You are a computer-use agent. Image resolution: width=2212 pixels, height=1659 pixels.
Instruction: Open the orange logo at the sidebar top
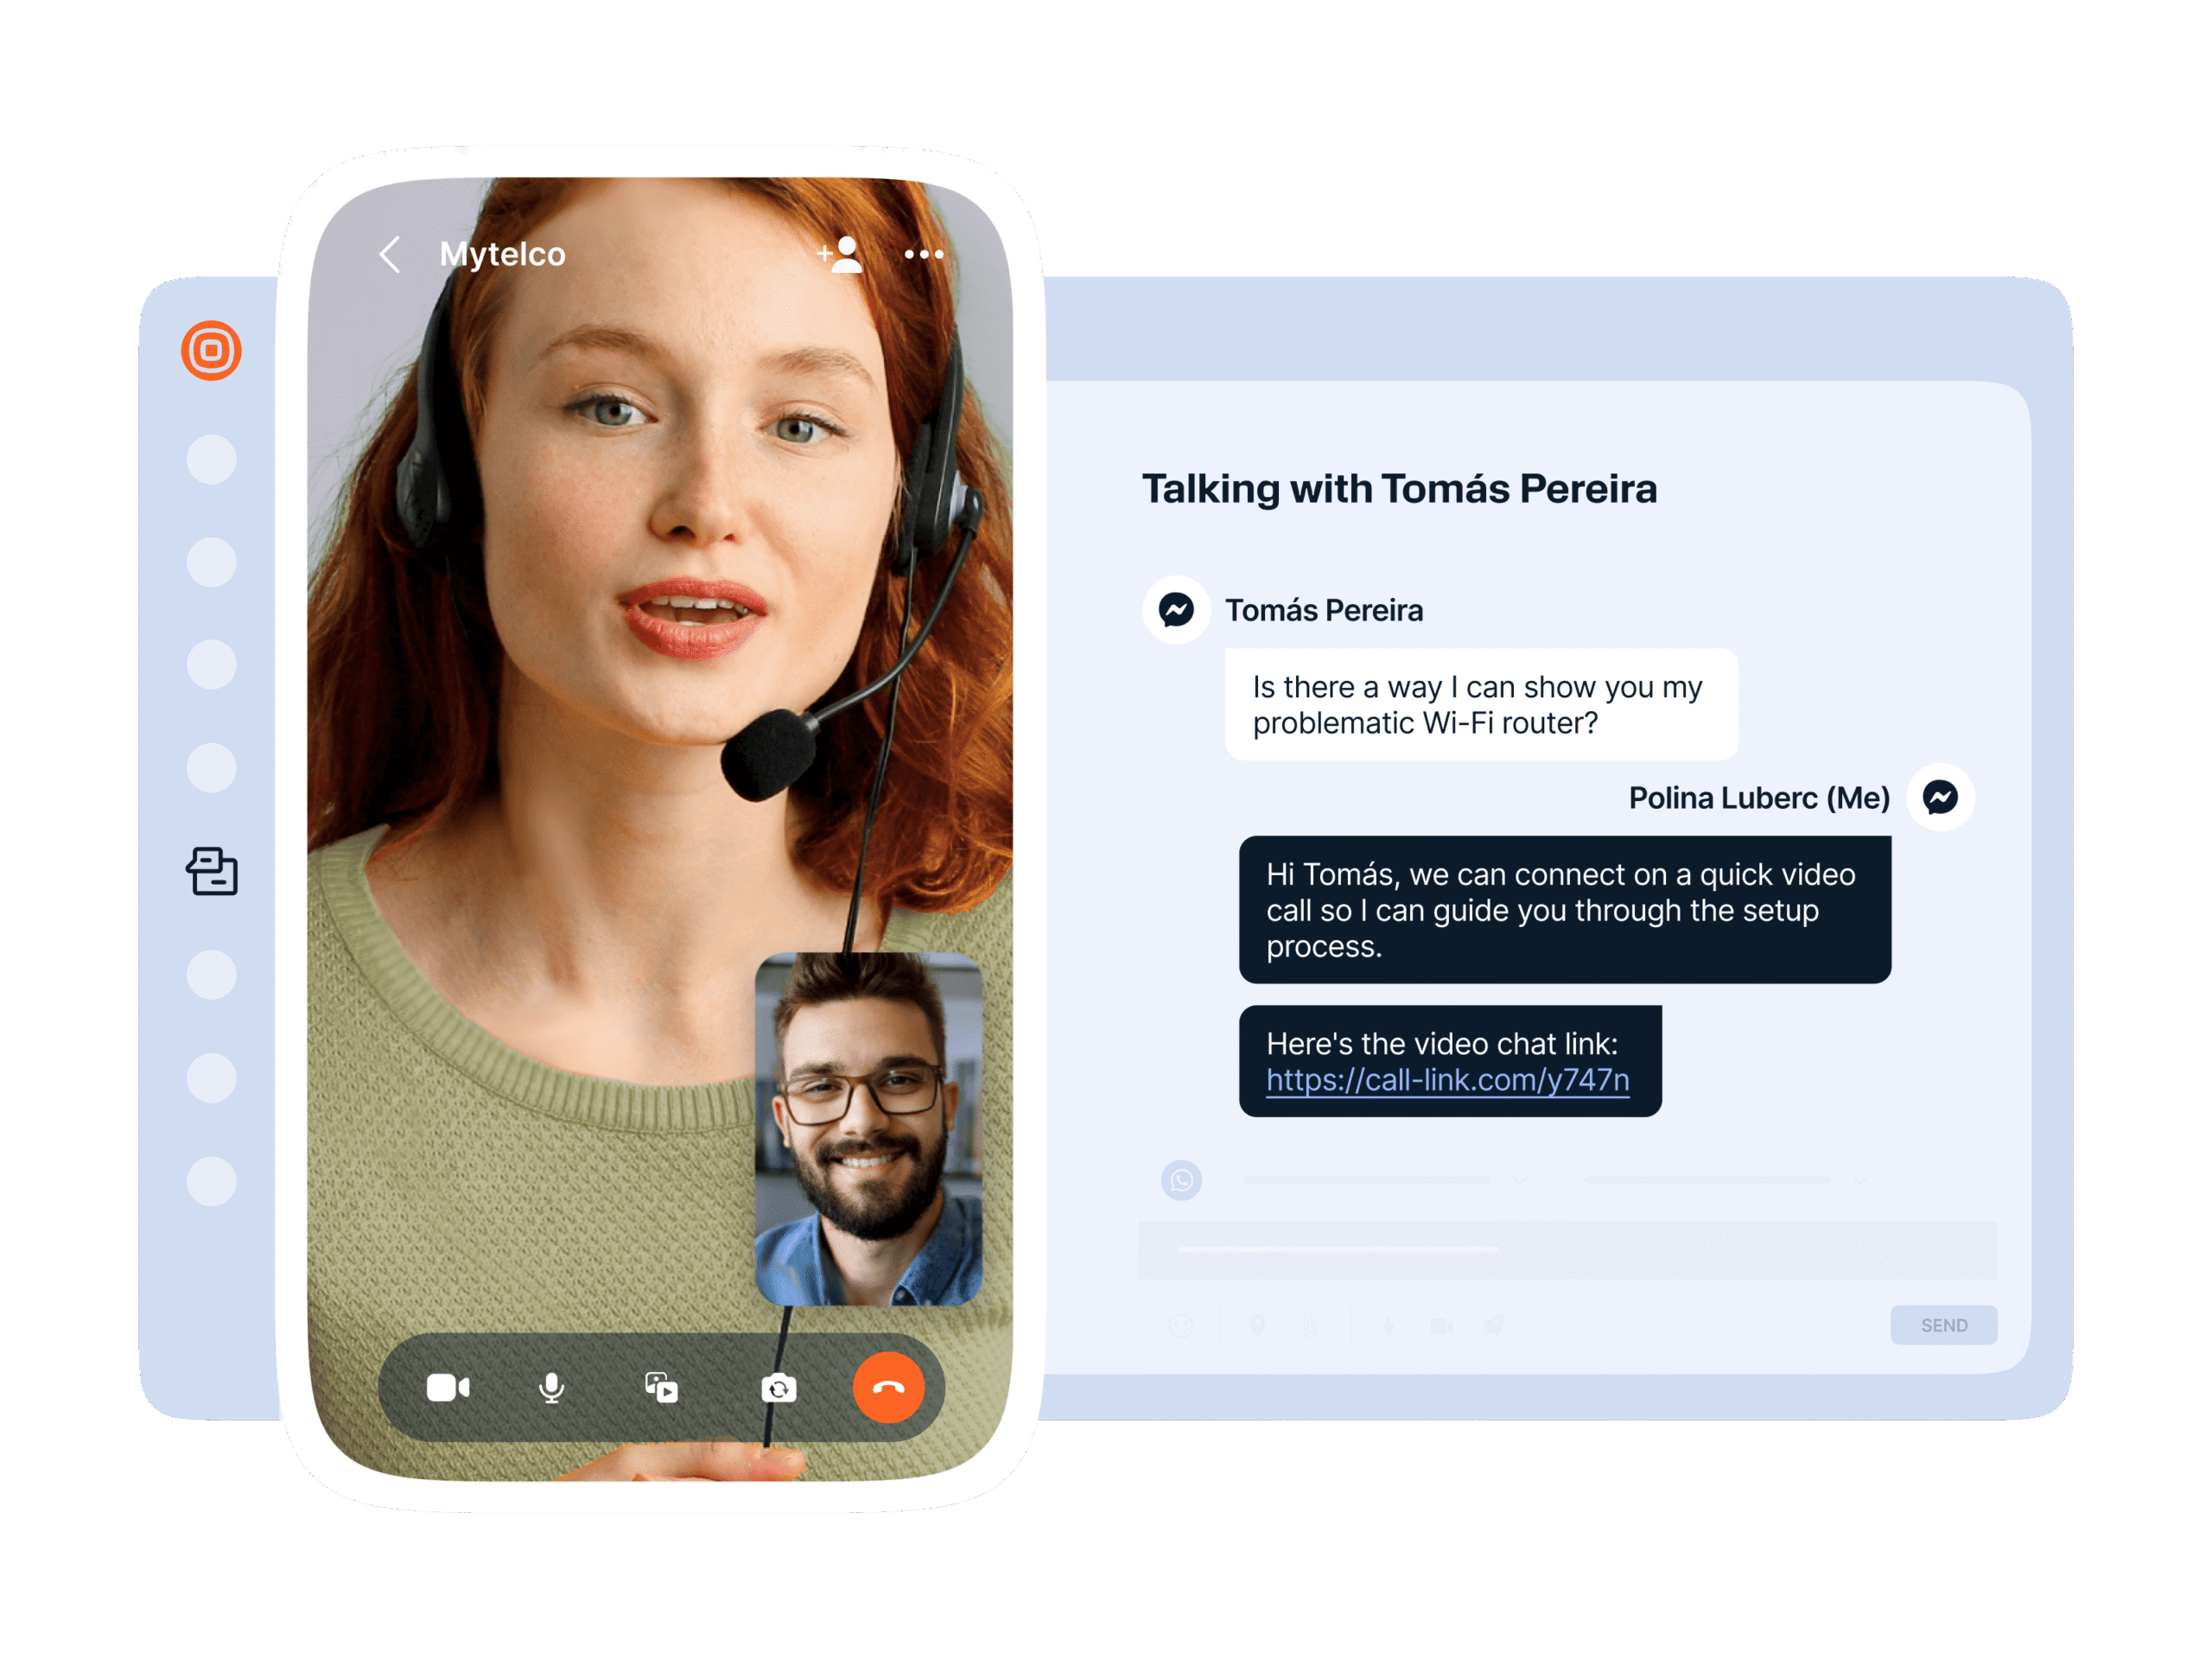[x=211, y=350]
